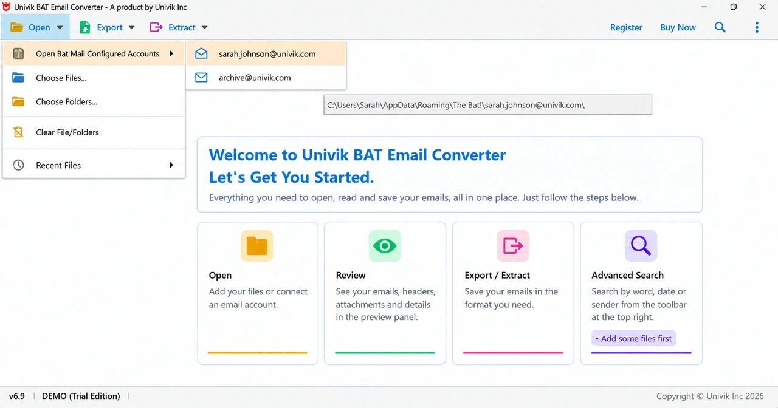Click the Buy Now link

[x=678, y=27]
